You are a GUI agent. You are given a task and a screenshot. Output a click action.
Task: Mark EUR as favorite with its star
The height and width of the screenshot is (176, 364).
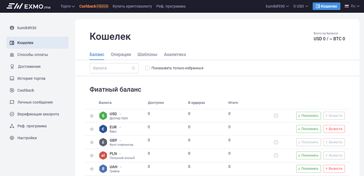92,129
